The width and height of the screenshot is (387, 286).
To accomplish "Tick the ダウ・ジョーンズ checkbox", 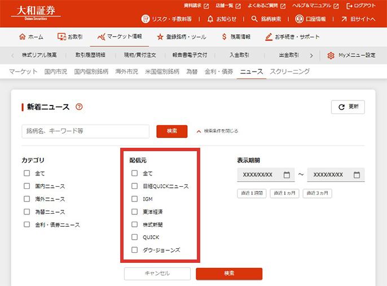I will click(x=135, y=250).
